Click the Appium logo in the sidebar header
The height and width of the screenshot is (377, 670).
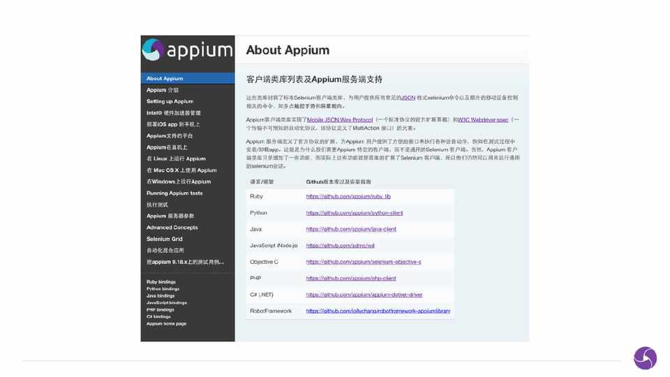point(187,50)
